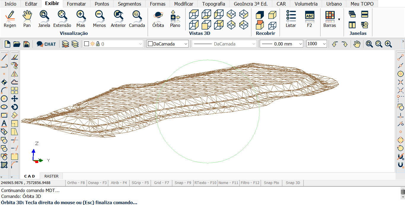The height and width of the screenshot is (205, 405).
Task: Open the CHAT assistant
Action: pyautogui.click(x=46, y=44)
